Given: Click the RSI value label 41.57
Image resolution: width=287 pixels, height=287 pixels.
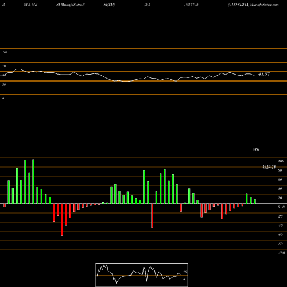Looking at the screenshot, I should pyautogui.click(x=264, y=74).
